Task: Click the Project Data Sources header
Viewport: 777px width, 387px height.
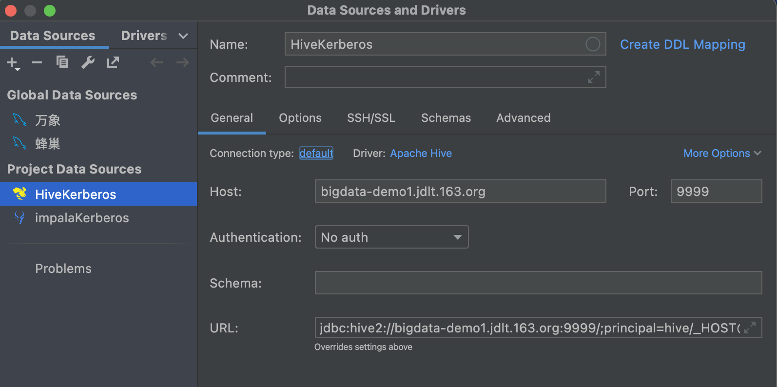Action: point(74,169)
